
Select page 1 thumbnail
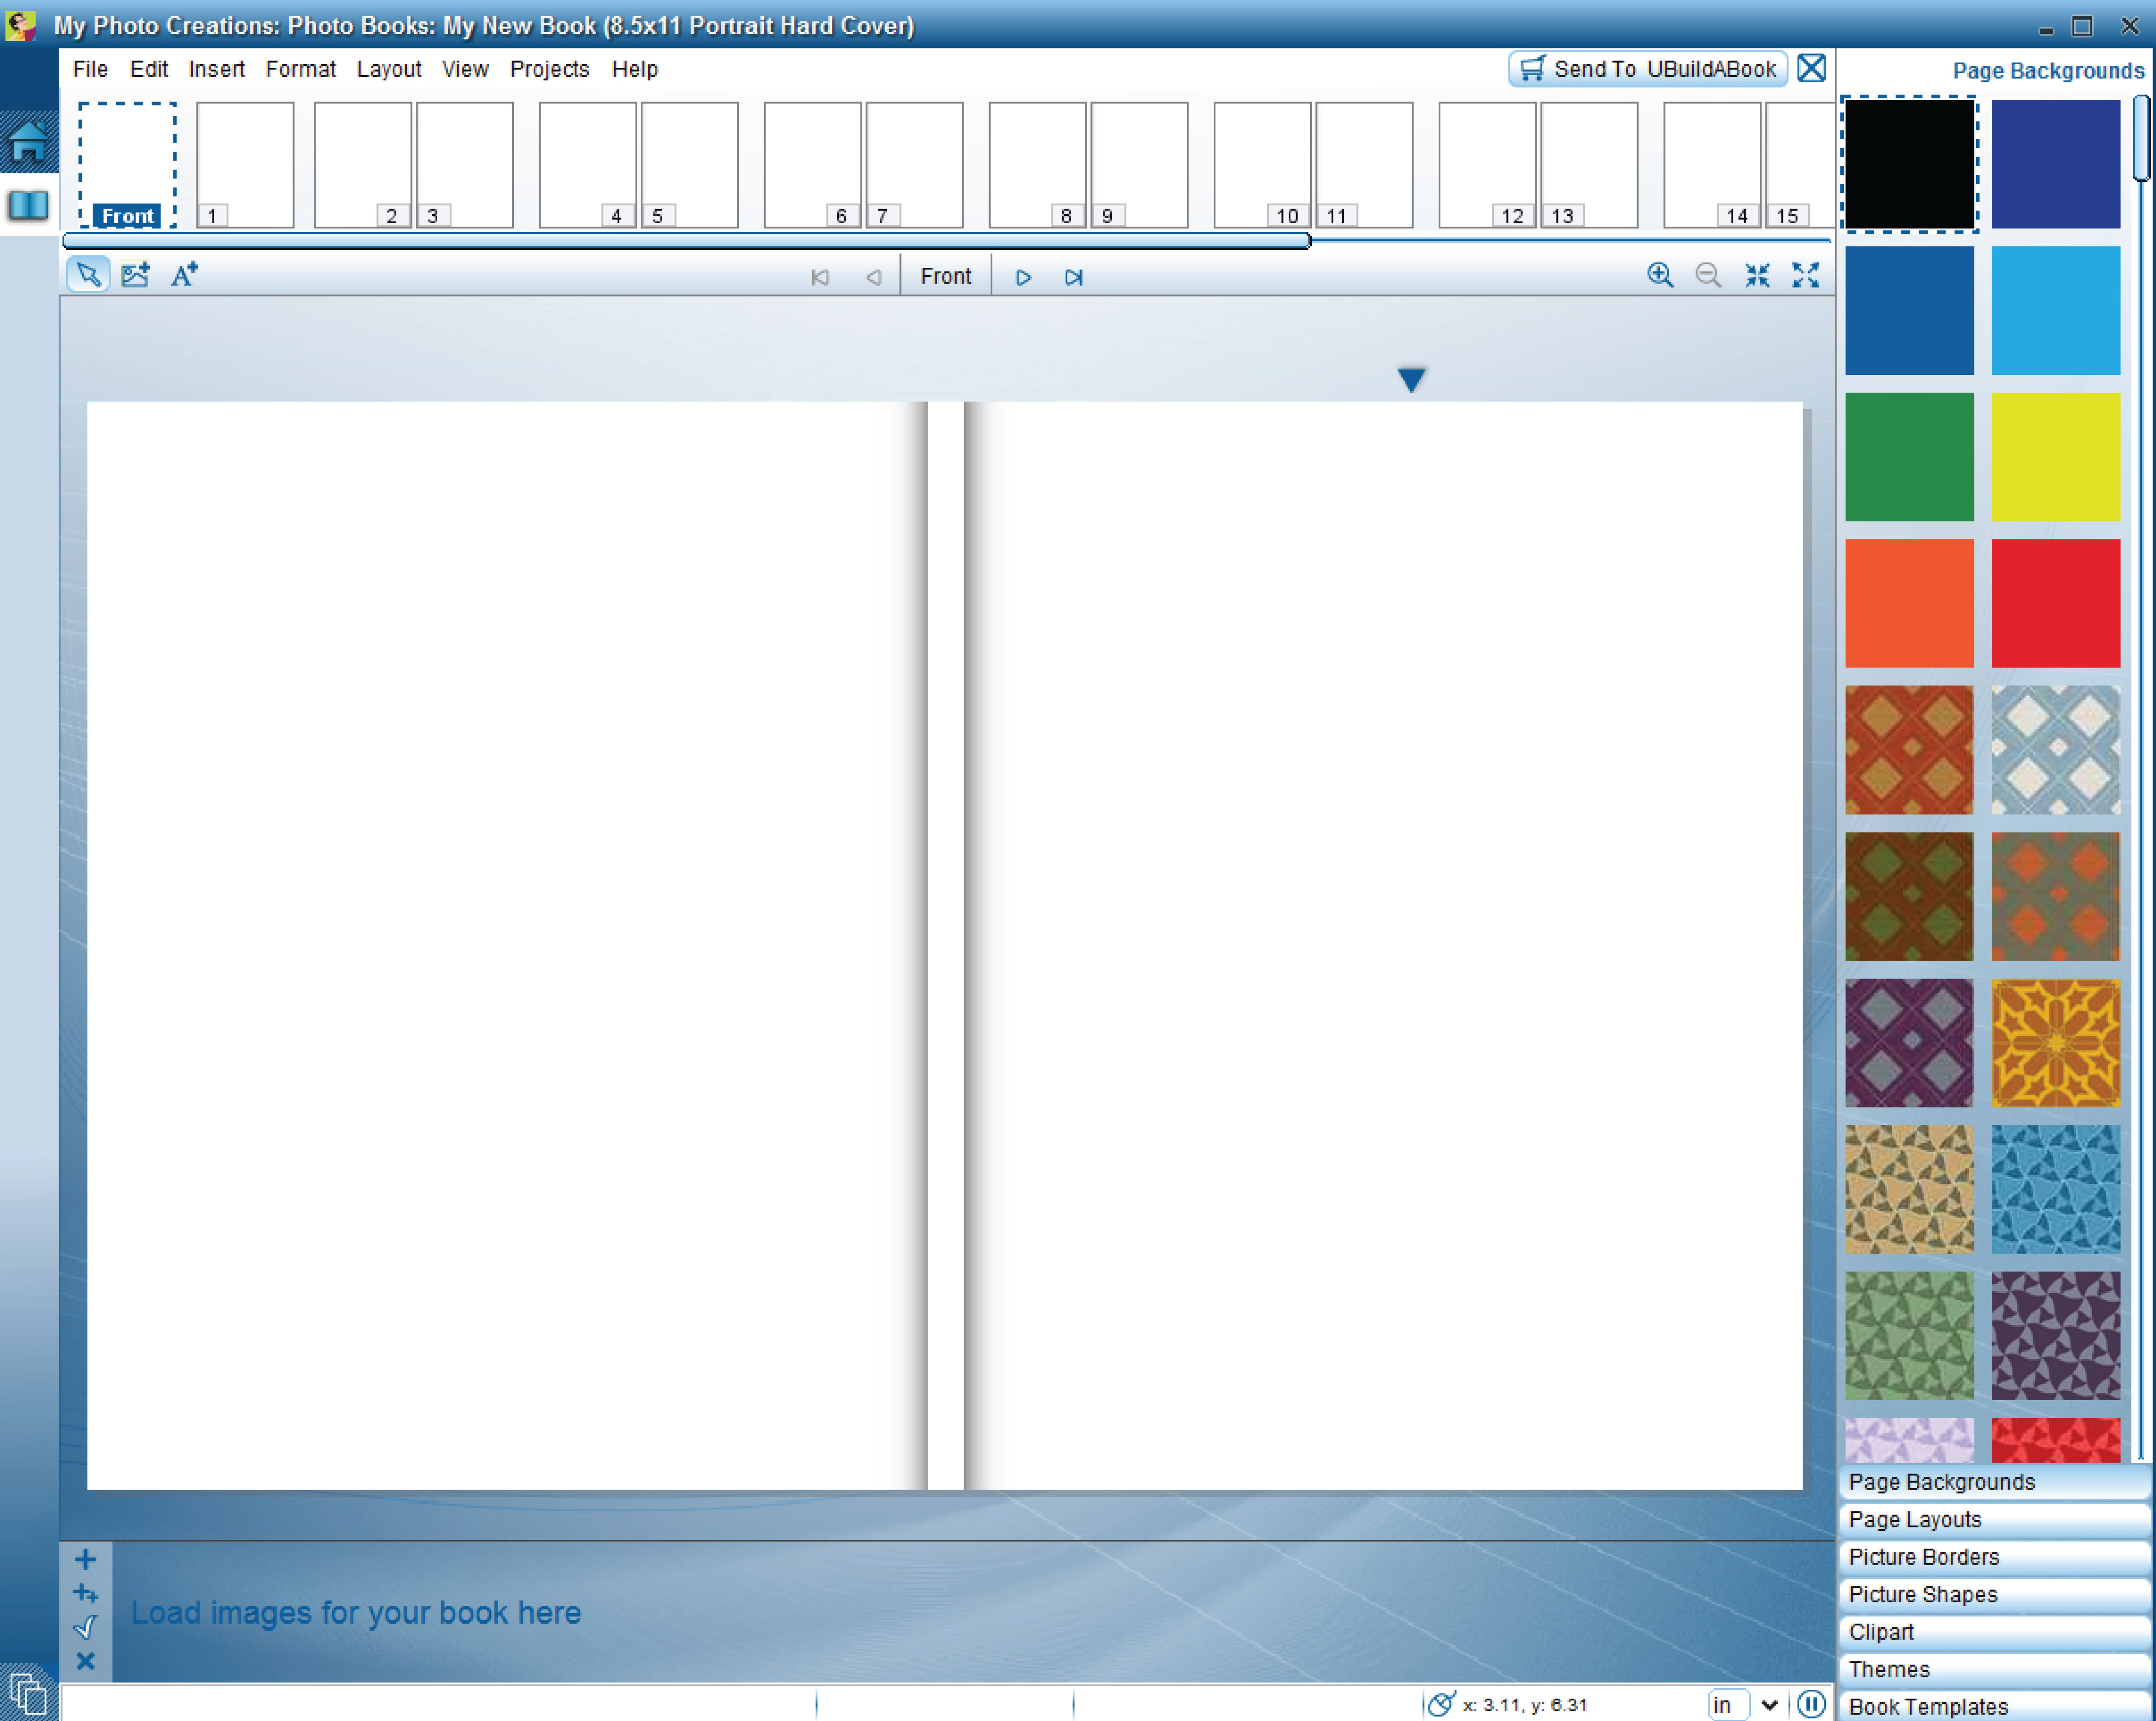point(245,165)
